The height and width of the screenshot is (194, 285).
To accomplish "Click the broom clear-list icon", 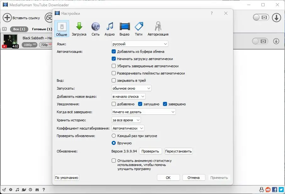I will tap(4, 190).
